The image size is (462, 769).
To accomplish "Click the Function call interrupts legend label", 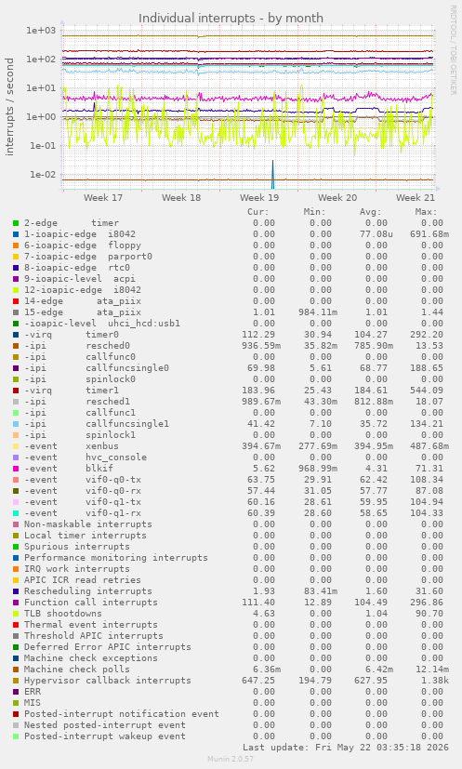I will 91,603.
